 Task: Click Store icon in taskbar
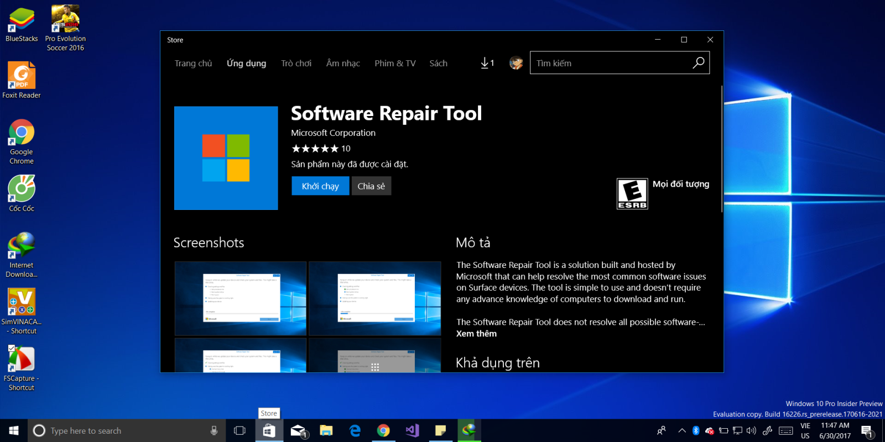[x=269, y=430]
